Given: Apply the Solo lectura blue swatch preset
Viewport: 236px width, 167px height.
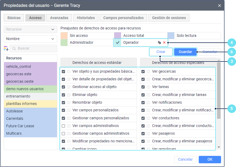Looking at the screenshot, I should (171, 36).
